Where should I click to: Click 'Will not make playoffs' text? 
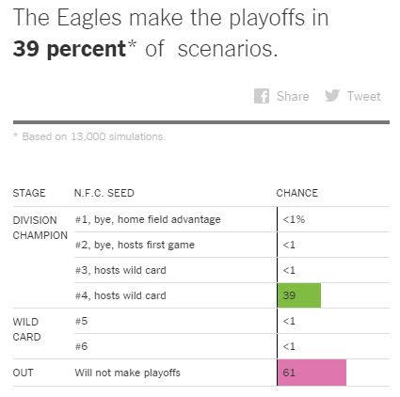tap(127, 373)
